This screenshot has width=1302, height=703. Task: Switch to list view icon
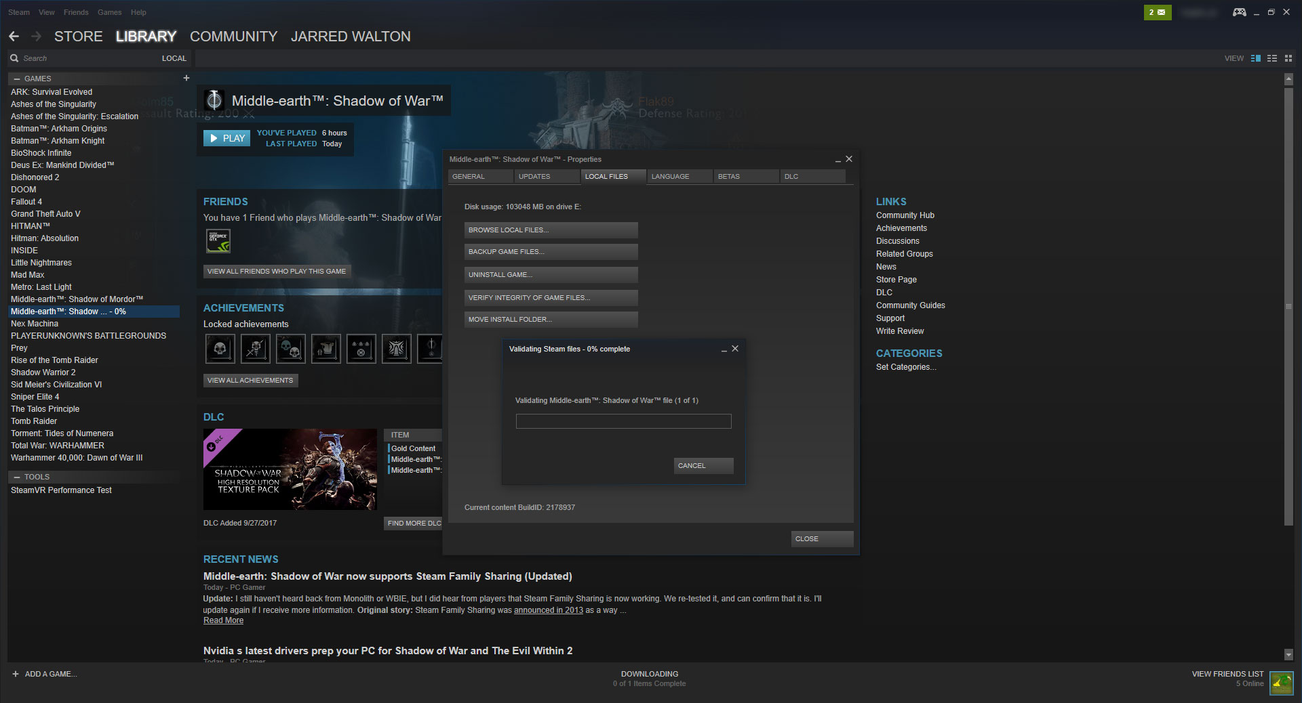(x=1272, y=58)
